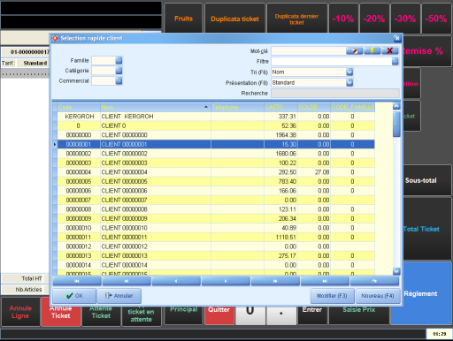Click Duplicata dernier ticket button

tap(296, 19)
